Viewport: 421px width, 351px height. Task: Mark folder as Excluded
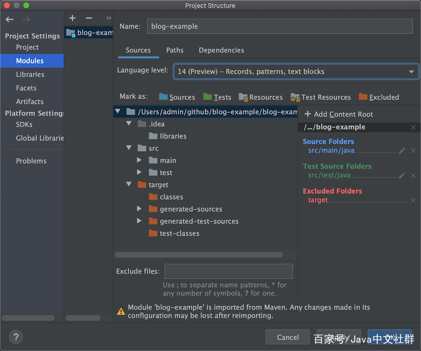coord(379,97)
